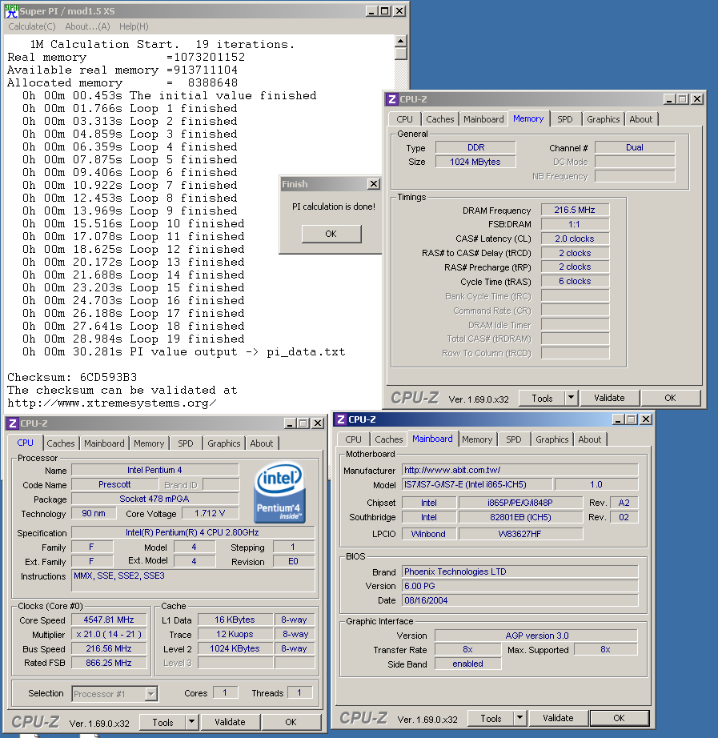This screenshot has height=738, width=718.
Task: Open About menu in Super PI
Action: (87, 26)
